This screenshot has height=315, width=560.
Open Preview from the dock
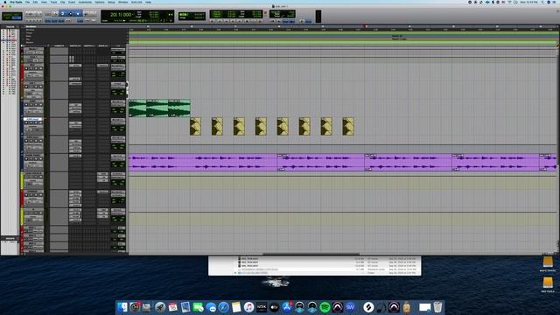click(x=185, y=307)
